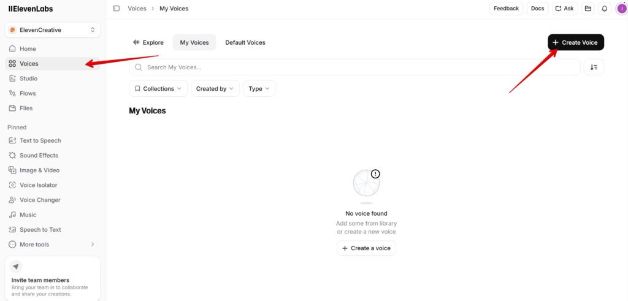Open Voice Changer tool
Viewport: 628px width, 301px height.
[x=53, y=200]
